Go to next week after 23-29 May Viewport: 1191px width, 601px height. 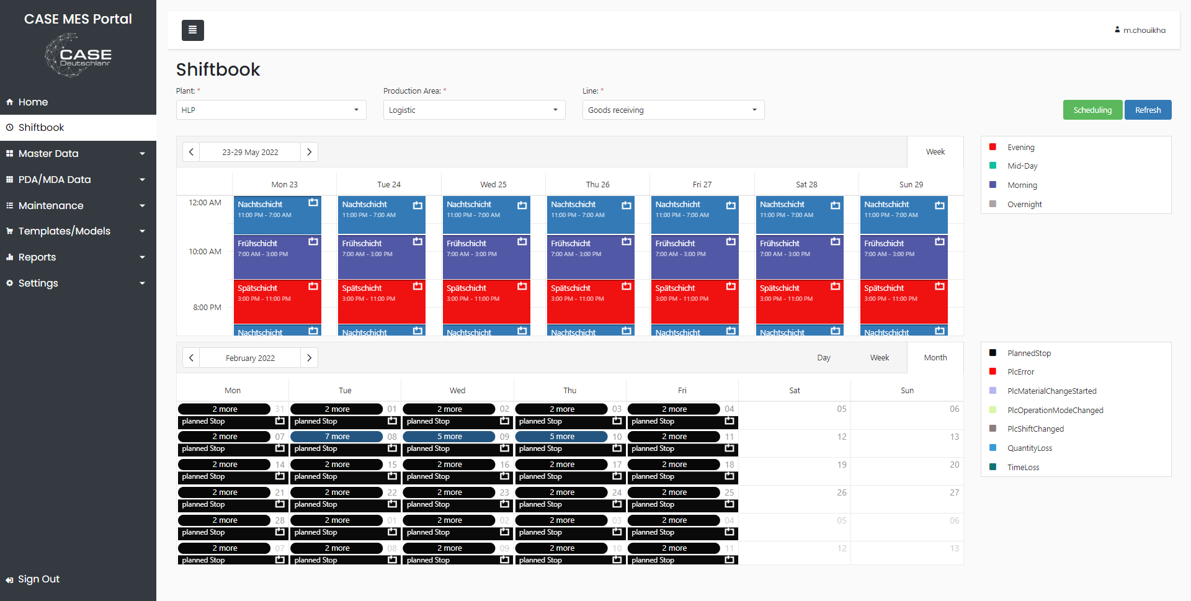(309, 152)
